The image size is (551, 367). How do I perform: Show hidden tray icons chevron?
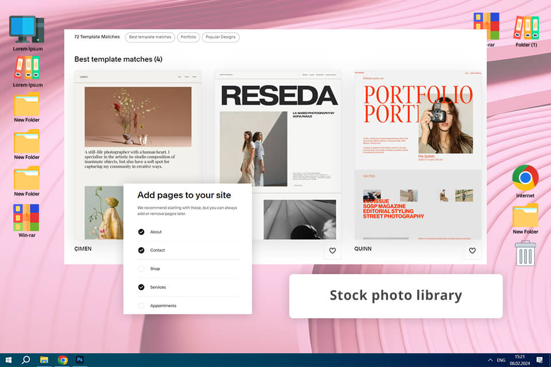490,360
